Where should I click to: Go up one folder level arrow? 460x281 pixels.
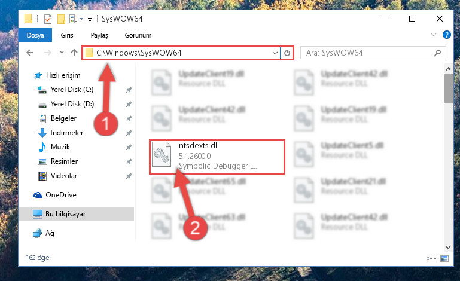74,53
